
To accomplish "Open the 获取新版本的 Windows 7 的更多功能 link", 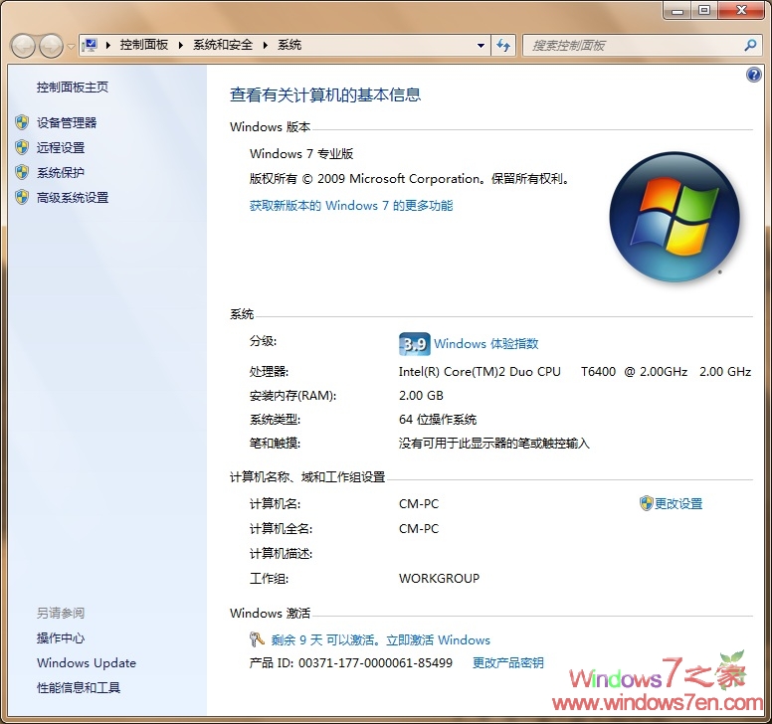I will [350, 206].
